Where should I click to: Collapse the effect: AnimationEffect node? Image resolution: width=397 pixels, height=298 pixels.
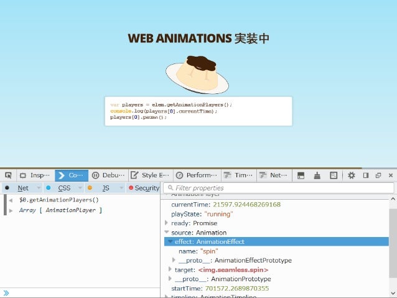coord(170,241)
